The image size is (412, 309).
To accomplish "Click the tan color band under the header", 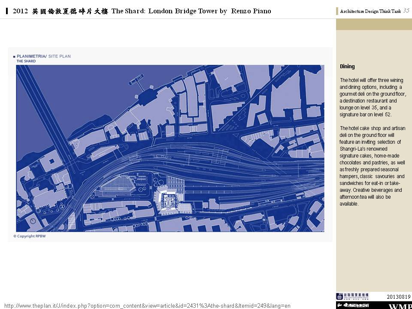I will point(373,24).
